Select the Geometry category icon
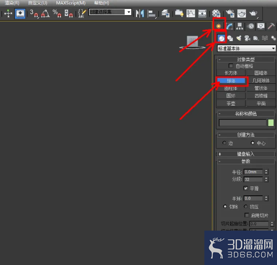The image size is (277, 265). pyautogui.click(x=221, y=38)
